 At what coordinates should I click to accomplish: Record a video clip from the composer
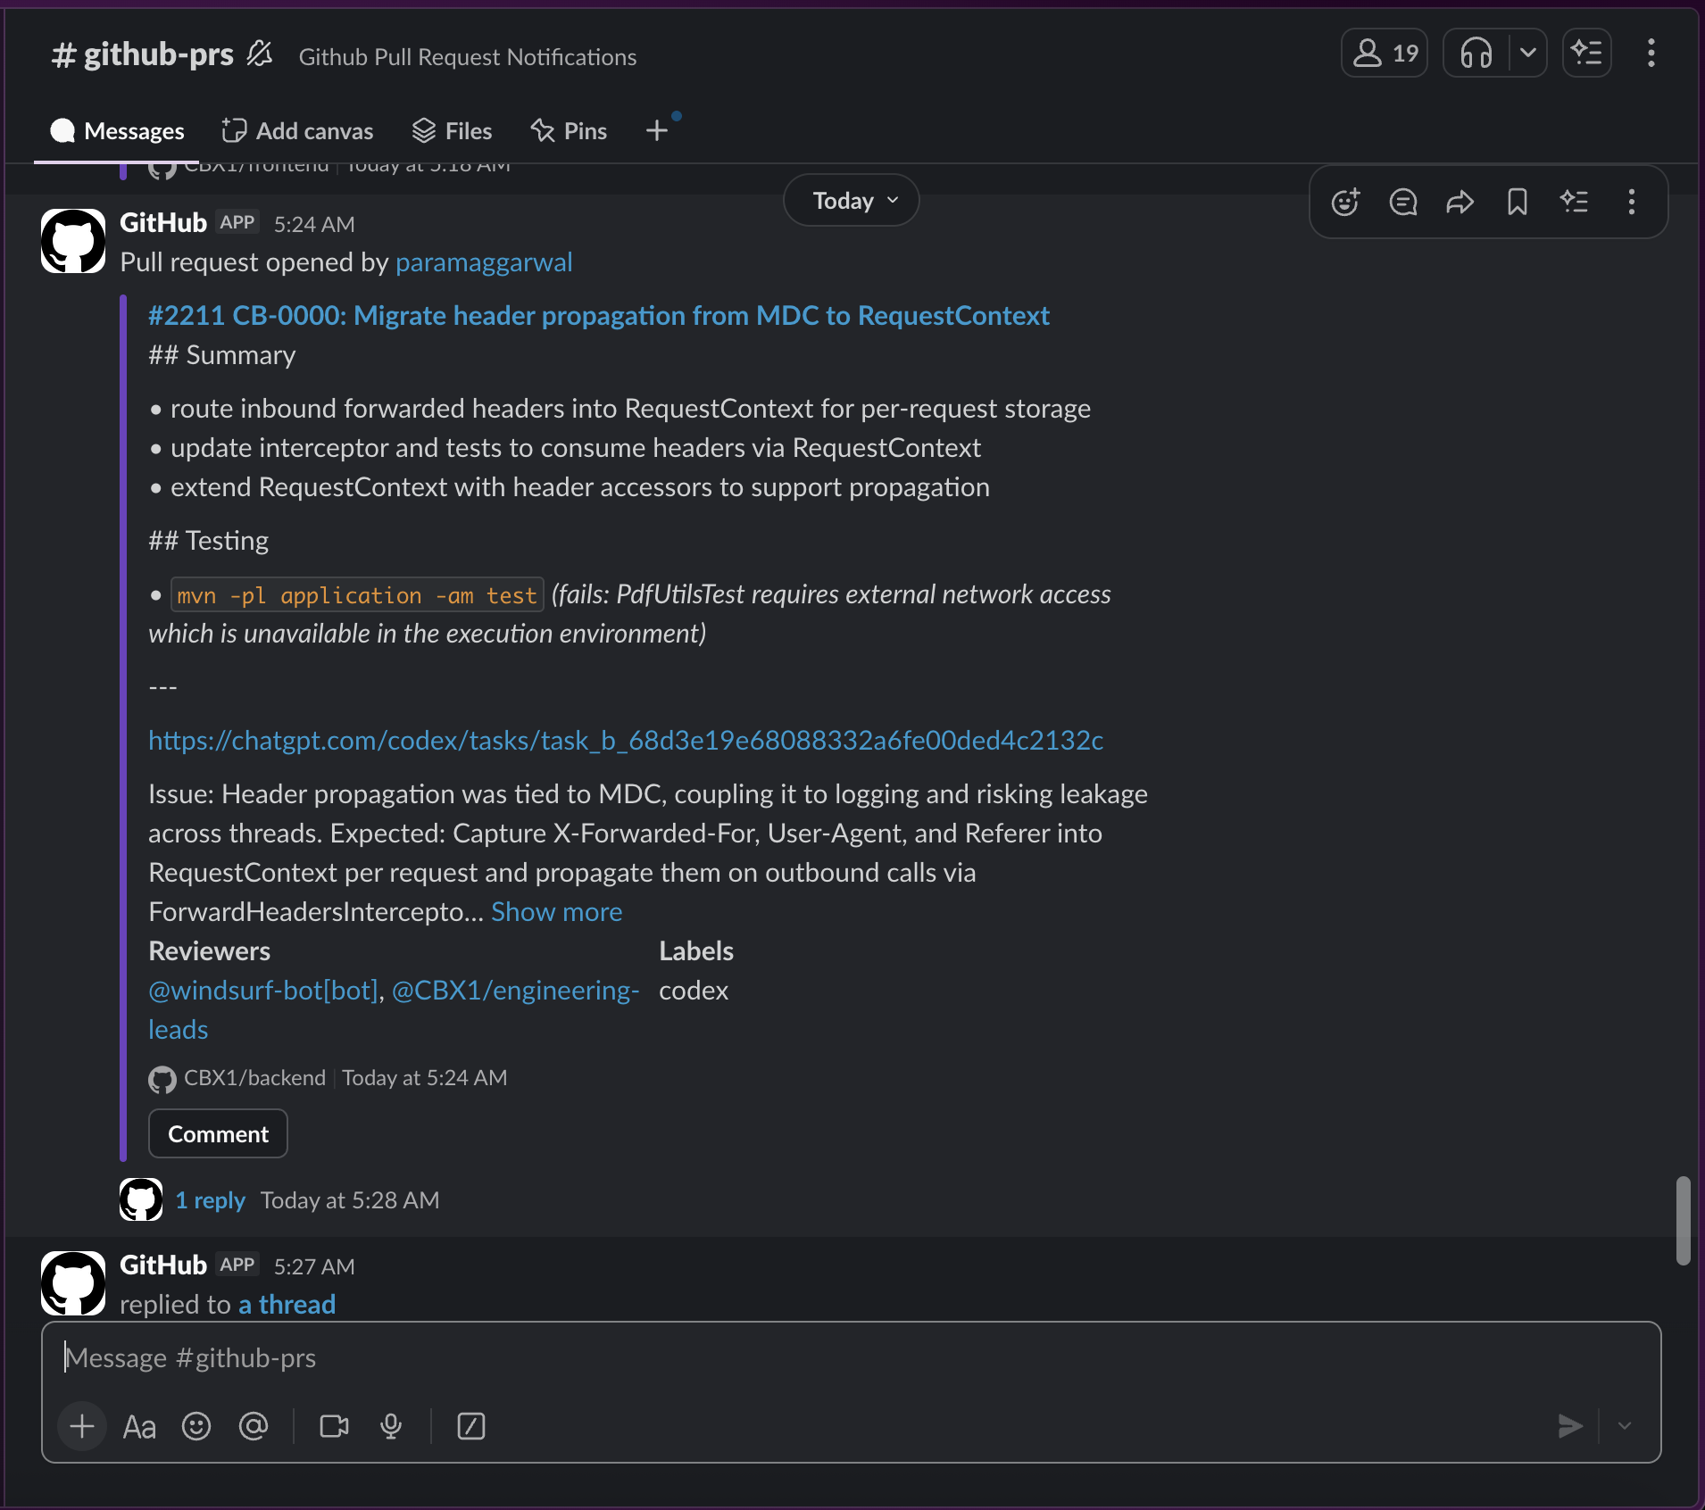[x=334, y=1426]
